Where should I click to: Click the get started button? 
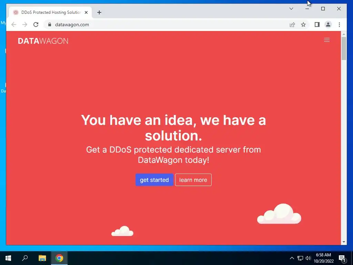(154, 180)
